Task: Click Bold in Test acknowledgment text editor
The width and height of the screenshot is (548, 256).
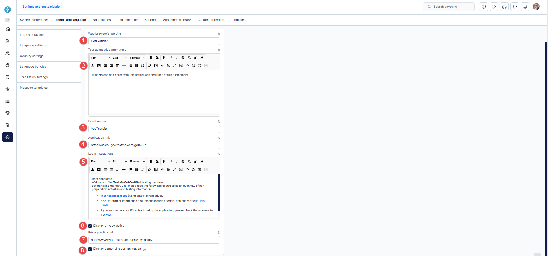Action: point(164,58)
